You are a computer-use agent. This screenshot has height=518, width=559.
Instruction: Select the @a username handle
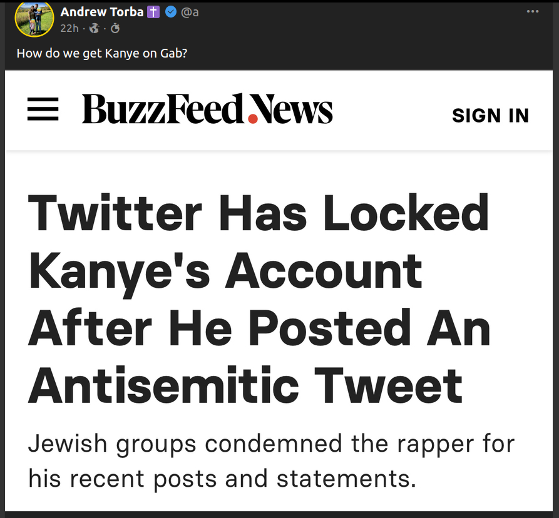190,12
